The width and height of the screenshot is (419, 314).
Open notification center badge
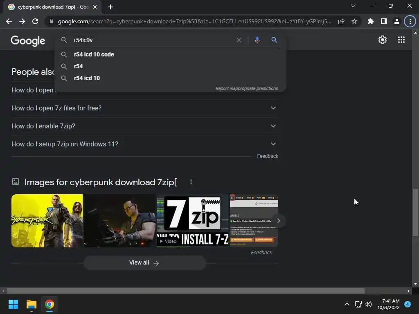pos(408,304)
